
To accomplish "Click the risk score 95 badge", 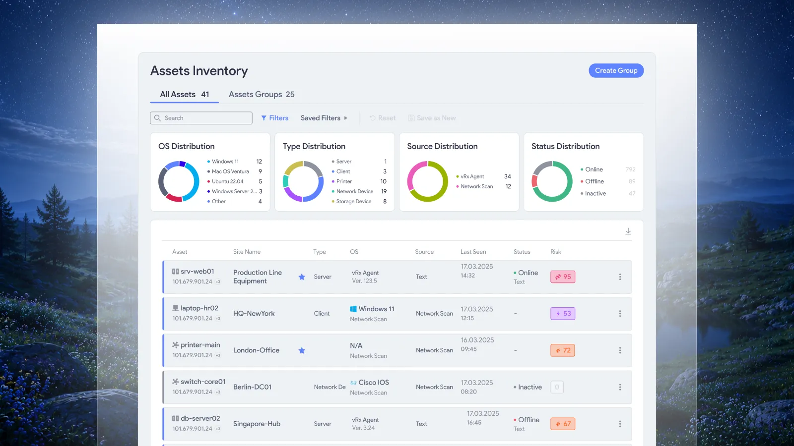I will pyautogui.click(x=563, y=277).
